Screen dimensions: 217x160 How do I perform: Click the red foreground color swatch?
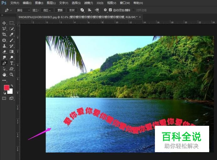(x=6, y=87)
